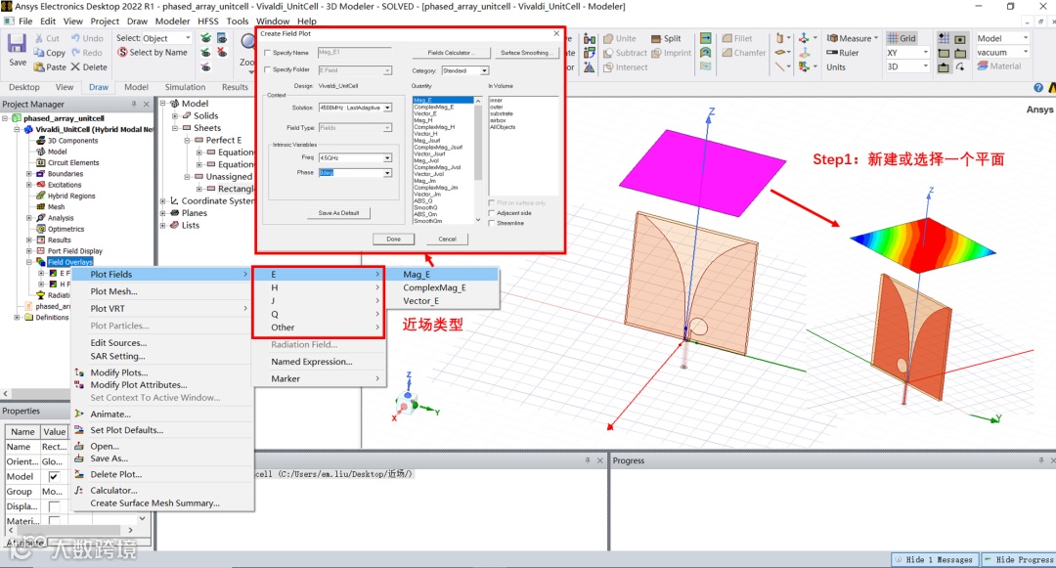Click the Save icon in the ribbon
The image size is (1056, 568).
coord(17,44)
